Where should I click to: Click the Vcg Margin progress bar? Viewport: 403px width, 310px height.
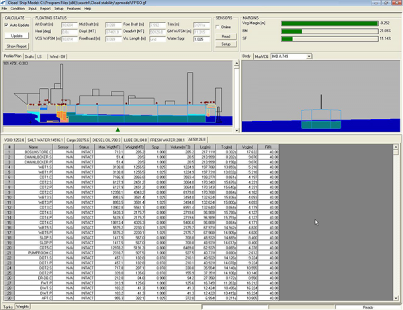[329, 22]
